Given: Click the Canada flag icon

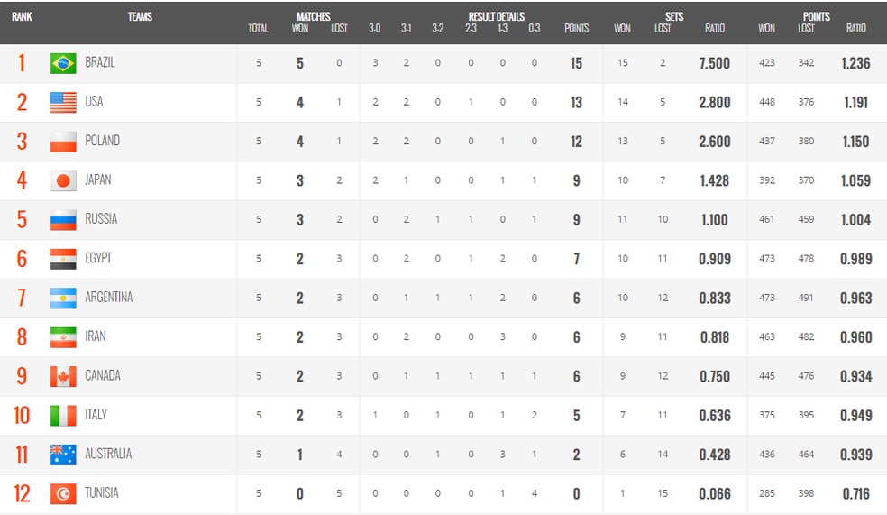Looking at the screenshot, I should 63,376.
